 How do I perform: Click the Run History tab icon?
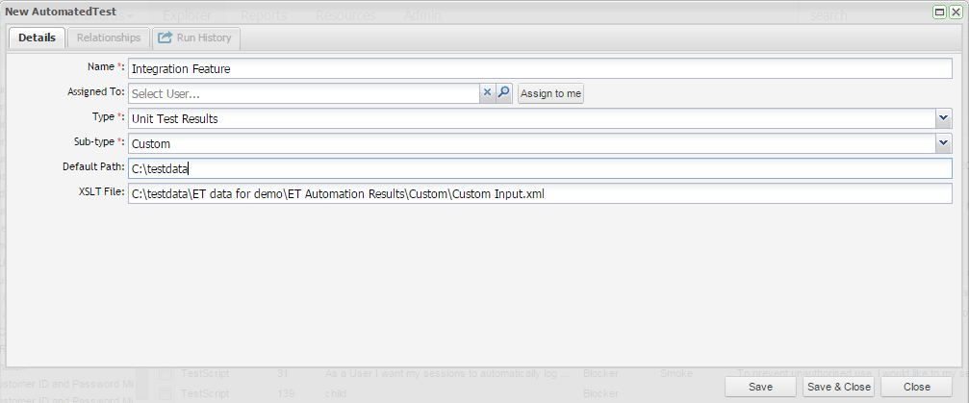click(x=165, y=38)
